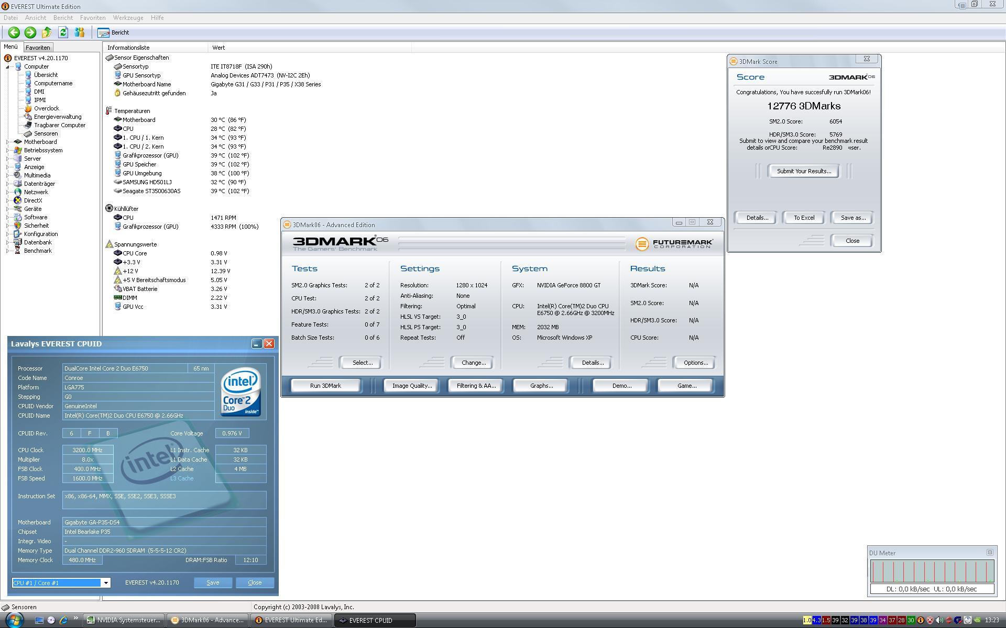1006x628 pixels.
Task: Click Close in the EVEREST CPUID window
Action: 255,582
